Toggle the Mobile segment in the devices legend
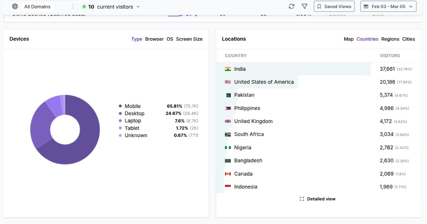Image resolution: width=427 pixels, height=224 pixels. coord(133,106)
